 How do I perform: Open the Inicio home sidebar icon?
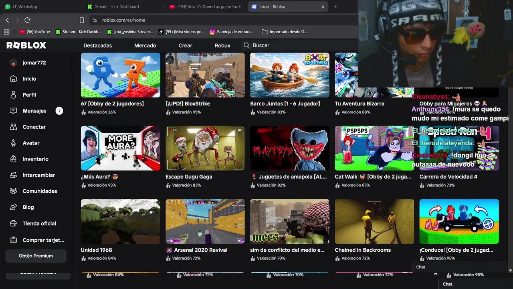tap(13, 79)
